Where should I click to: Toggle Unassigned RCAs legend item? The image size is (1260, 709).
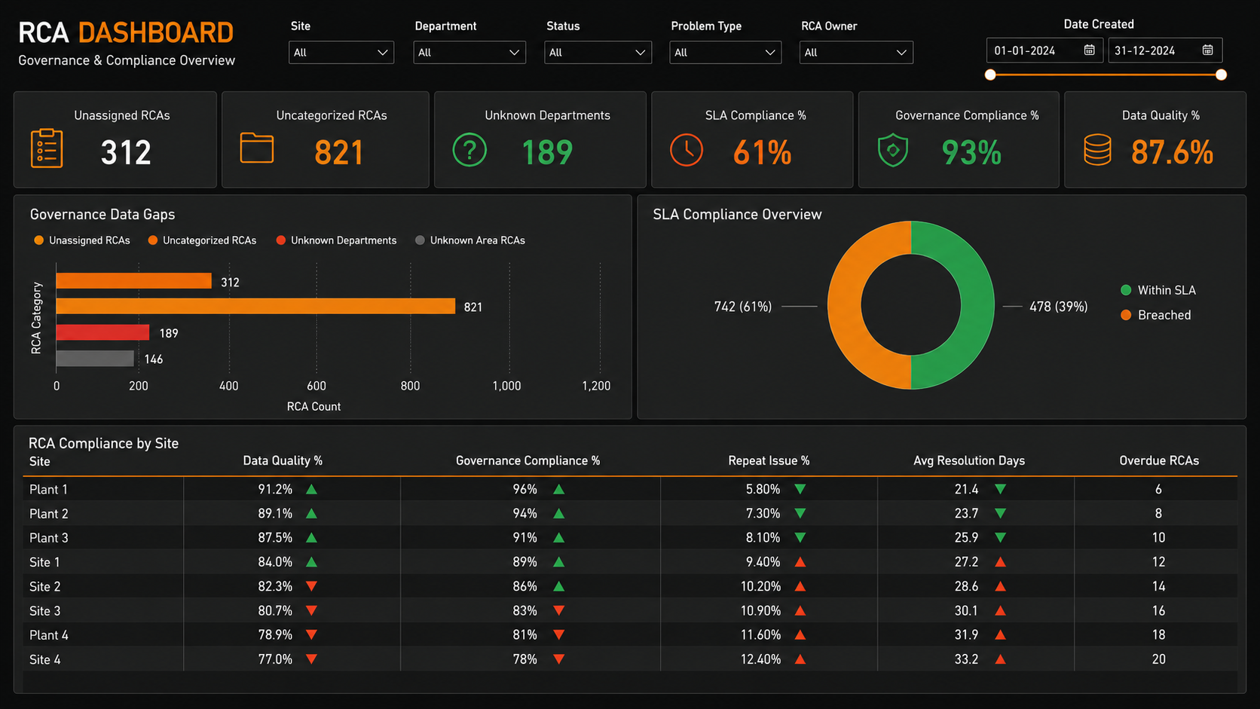82,240
